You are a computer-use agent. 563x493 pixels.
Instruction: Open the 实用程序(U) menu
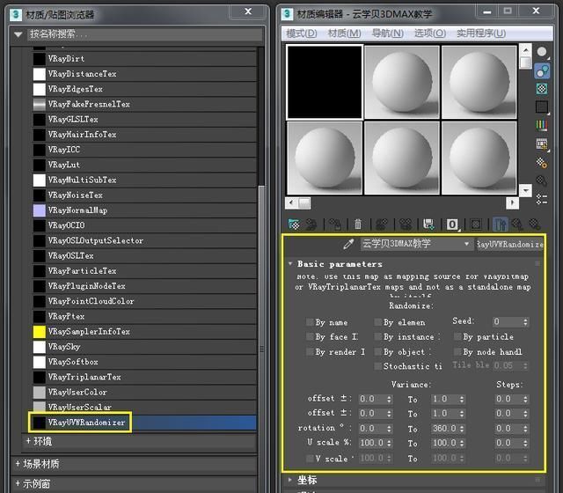481,33
